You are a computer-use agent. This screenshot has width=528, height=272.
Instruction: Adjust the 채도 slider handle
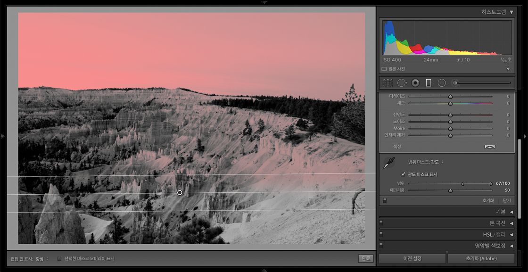(450, 103)
